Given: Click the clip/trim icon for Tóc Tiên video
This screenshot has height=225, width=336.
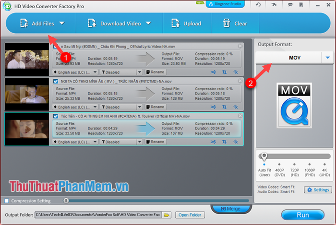Looking at the screenshot, I should pos(213,142).
